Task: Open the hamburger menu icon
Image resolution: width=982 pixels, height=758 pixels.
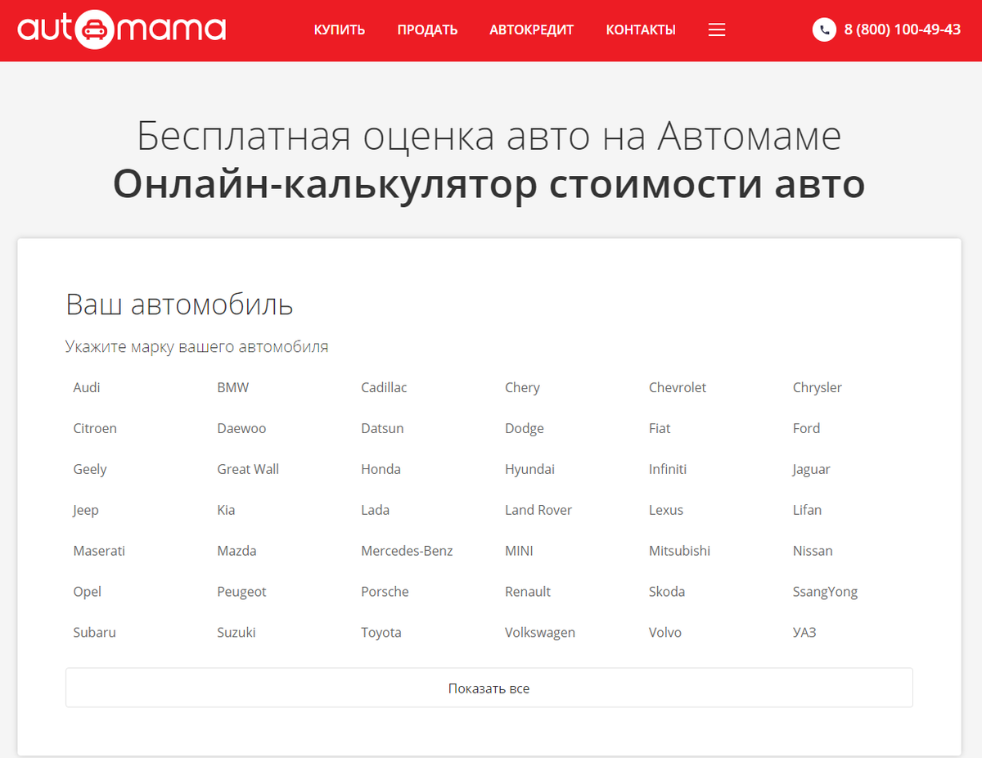Action: [717, 29]
